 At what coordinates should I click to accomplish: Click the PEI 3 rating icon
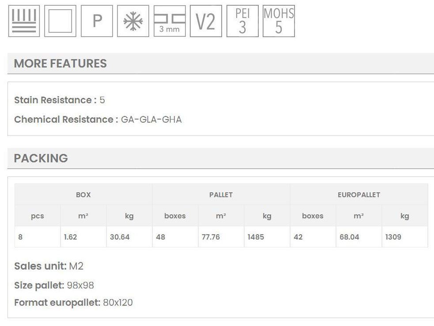[x=242, y=21]
